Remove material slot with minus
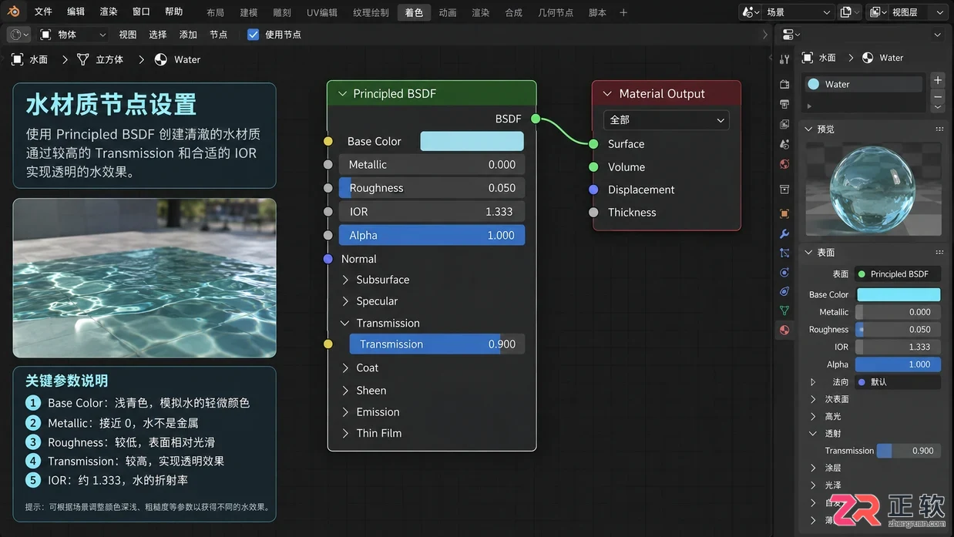 pyautogui.click(x=938, y=97)
